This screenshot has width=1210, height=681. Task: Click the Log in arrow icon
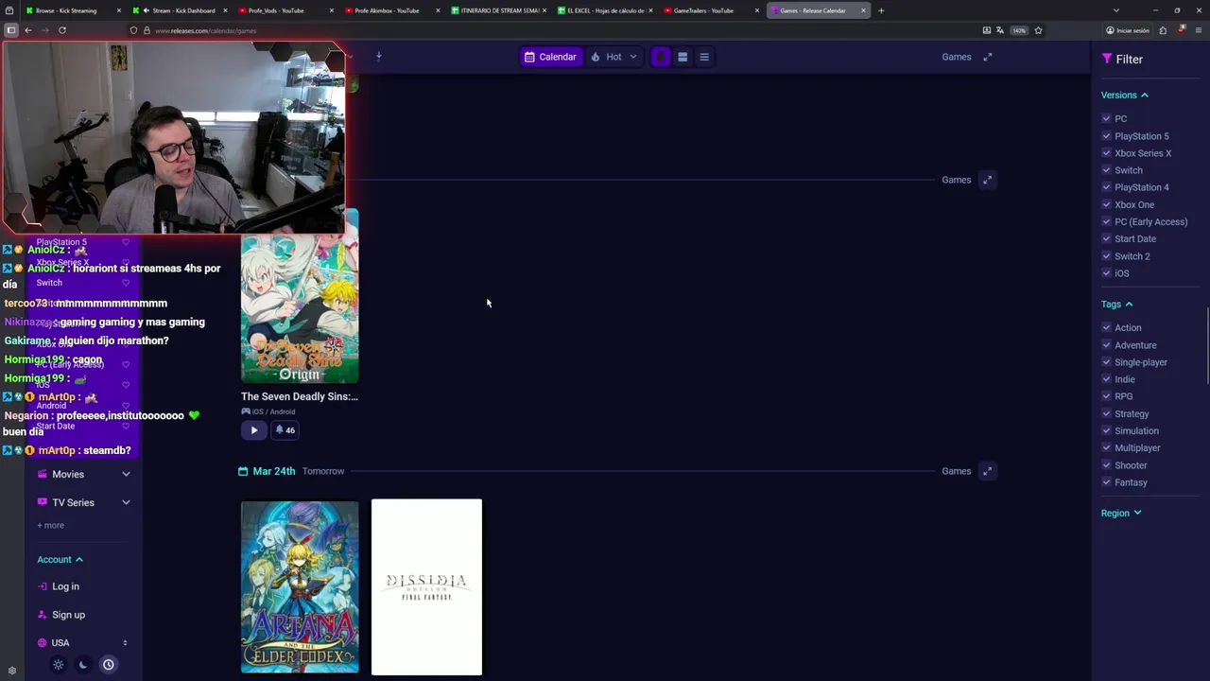click(43, 586)
